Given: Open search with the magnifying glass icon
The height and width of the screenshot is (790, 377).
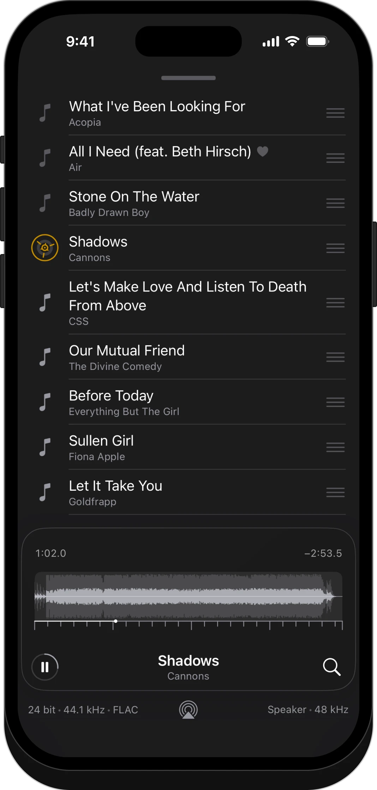Looking at the screenshot, I should [x=332, y=667].
